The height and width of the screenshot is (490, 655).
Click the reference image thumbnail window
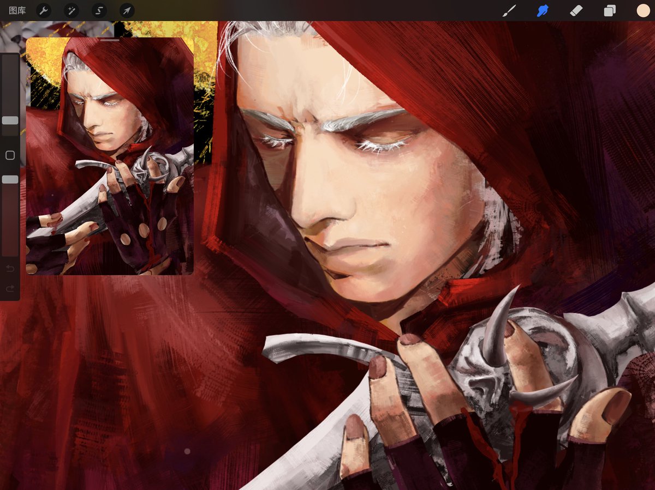point(110,156)
